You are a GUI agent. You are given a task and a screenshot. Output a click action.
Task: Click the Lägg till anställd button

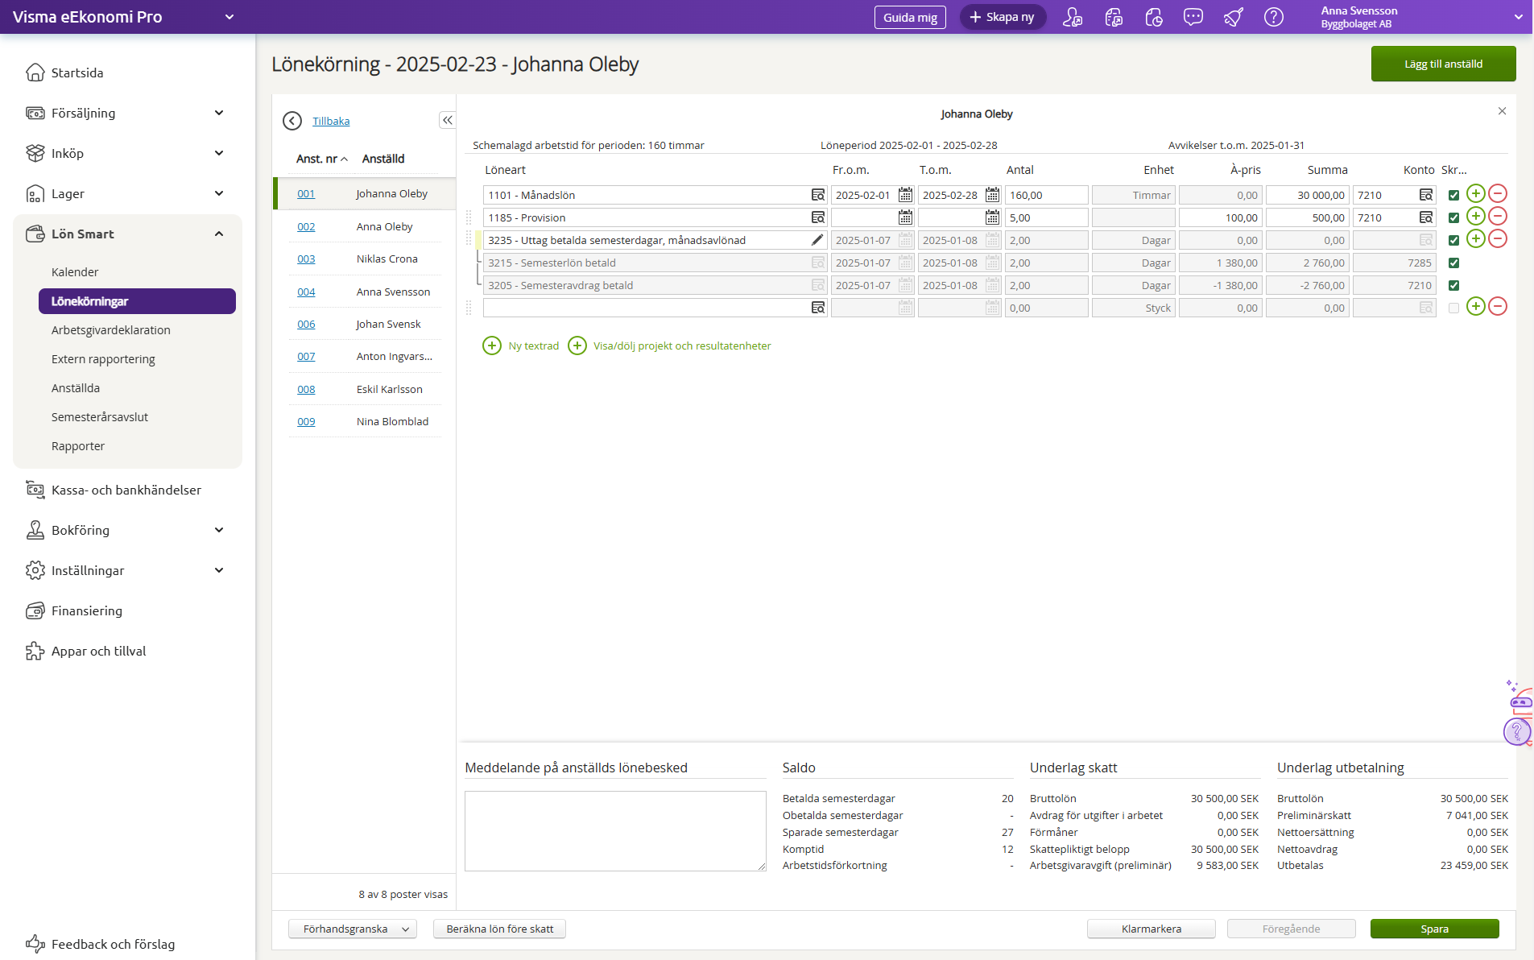click(x=1443, y=64)
